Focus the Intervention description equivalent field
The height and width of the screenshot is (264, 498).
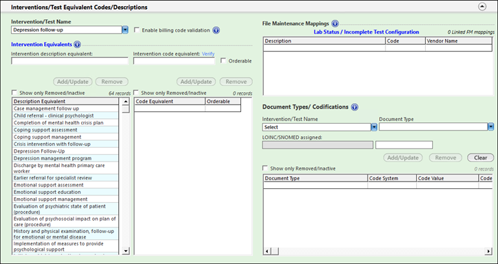pyautogui.click(x=69, y=60)
